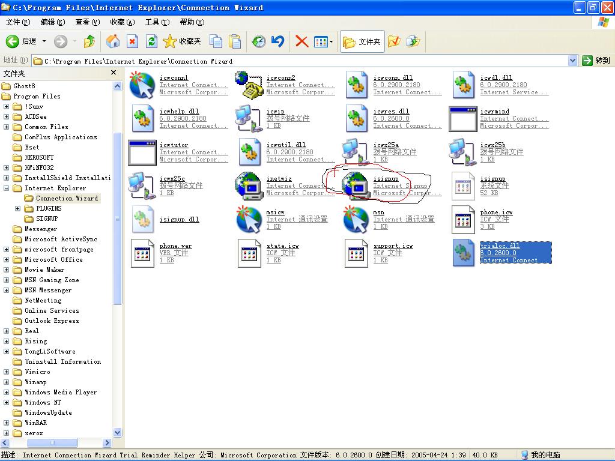Click the Views grid toolbar icon

pyautogui.click(x=321, y=41)
